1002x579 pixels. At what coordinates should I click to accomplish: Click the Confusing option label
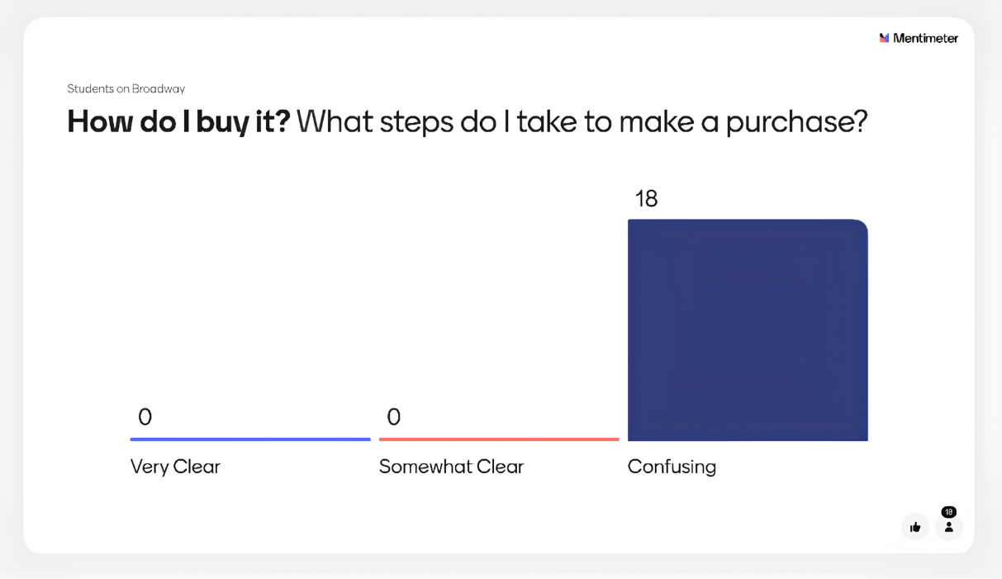(672, 467)
